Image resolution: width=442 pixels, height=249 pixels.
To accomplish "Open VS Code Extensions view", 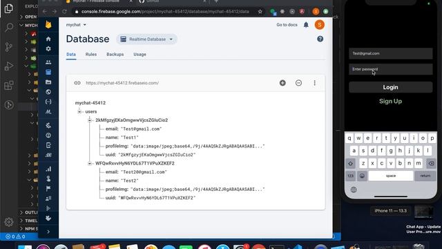I will tap(9, 85).
